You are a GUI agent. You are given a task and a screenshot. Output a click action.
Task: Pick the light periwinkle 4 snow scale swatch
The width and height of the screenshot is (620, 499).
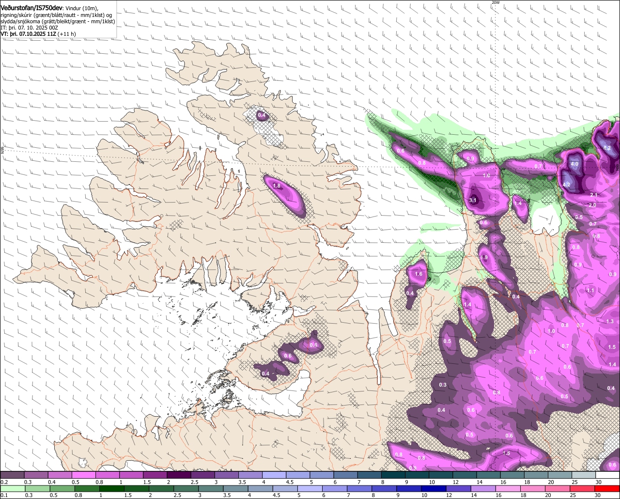[x=274, y=475]
